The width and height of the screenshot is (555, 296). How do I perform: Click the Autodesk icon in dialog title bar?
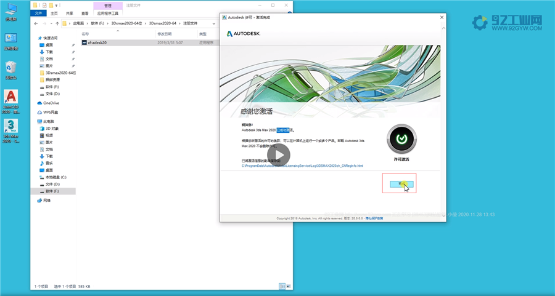224,17
